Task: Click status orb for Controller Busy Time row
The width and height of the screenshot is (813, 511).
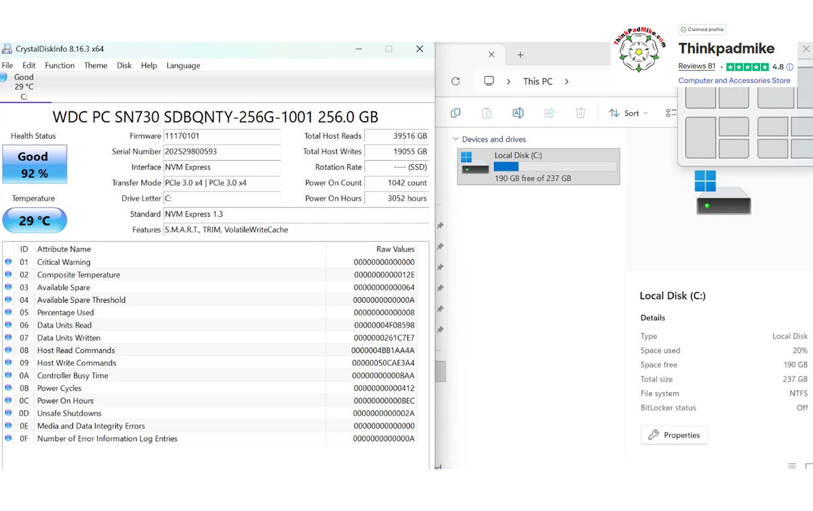Action: point(8,375)
